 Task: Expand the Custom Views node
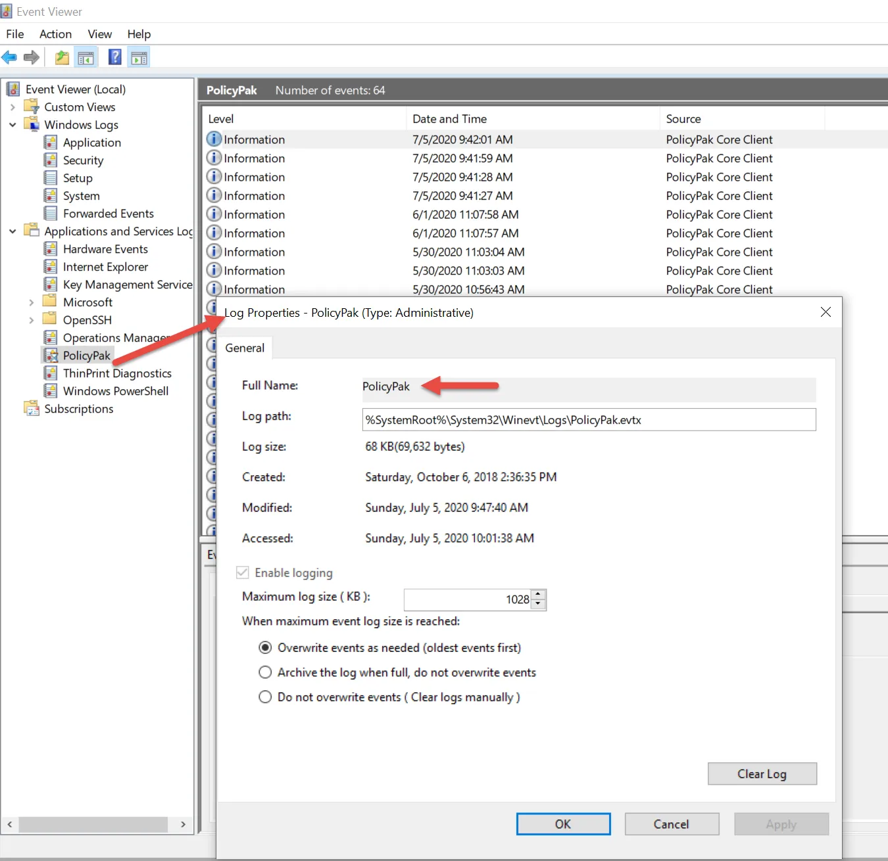coord(12,107)
